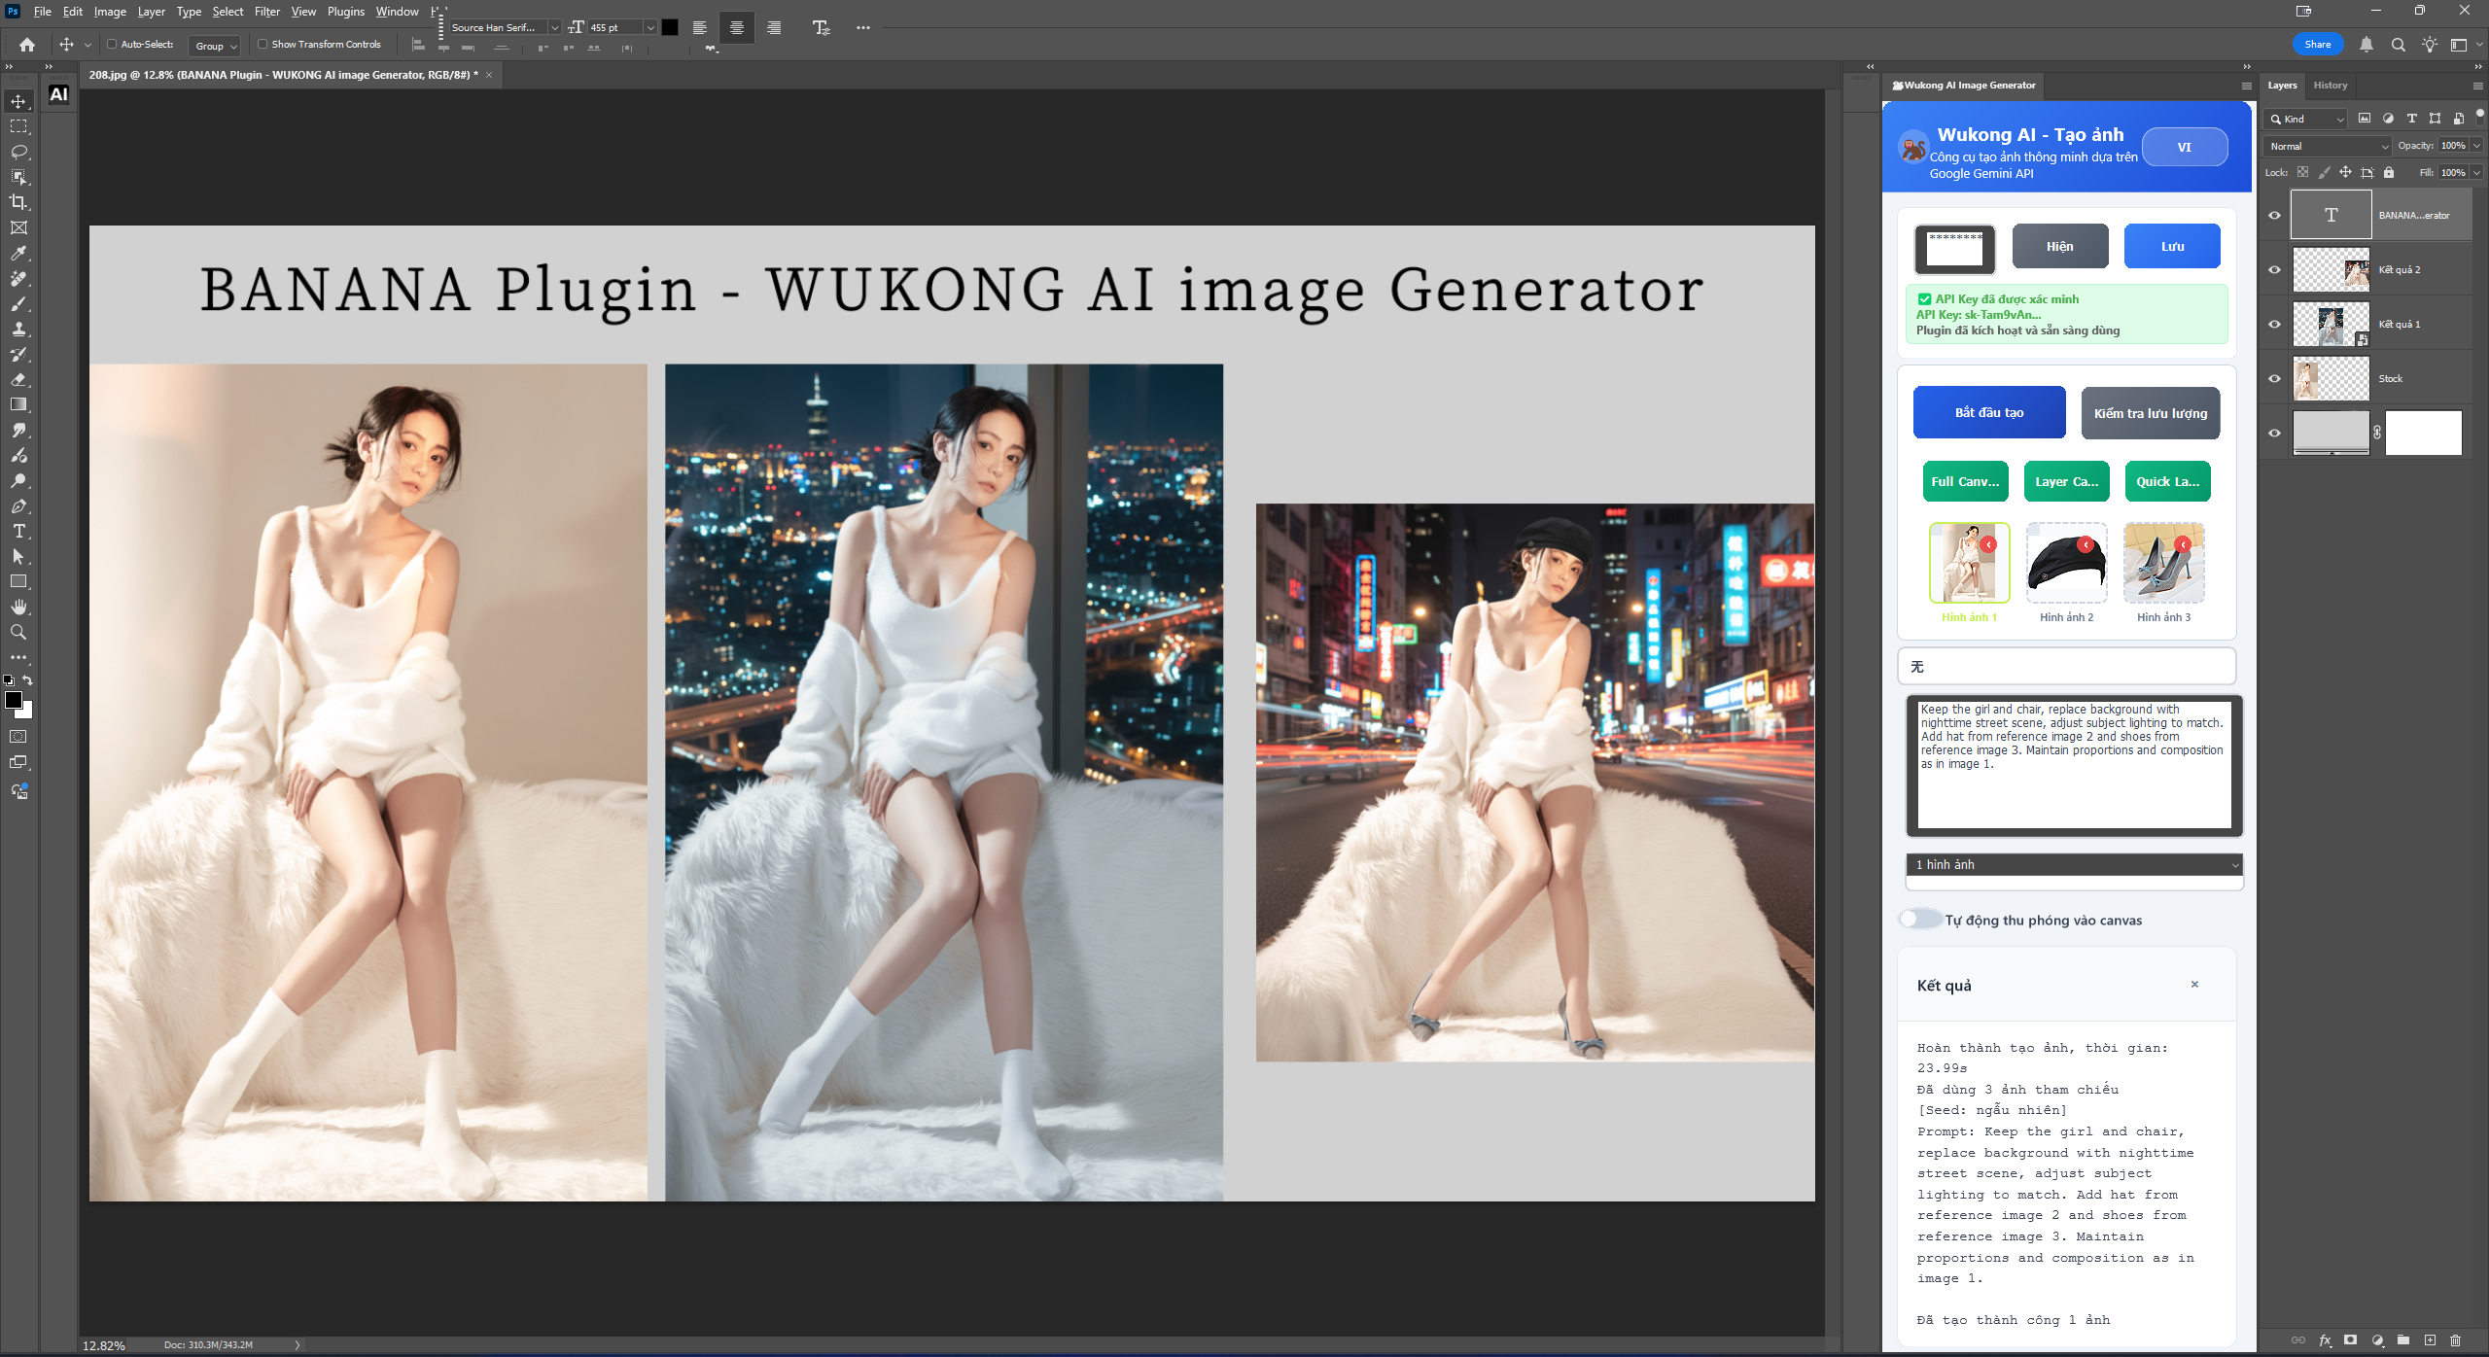
Task: Hide the Kết quả 1 layer
Action: click(x=2274, y=325)
